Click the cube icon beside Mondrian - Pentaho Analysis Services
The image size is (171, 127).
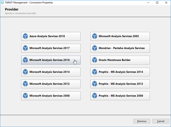point(95,48)
